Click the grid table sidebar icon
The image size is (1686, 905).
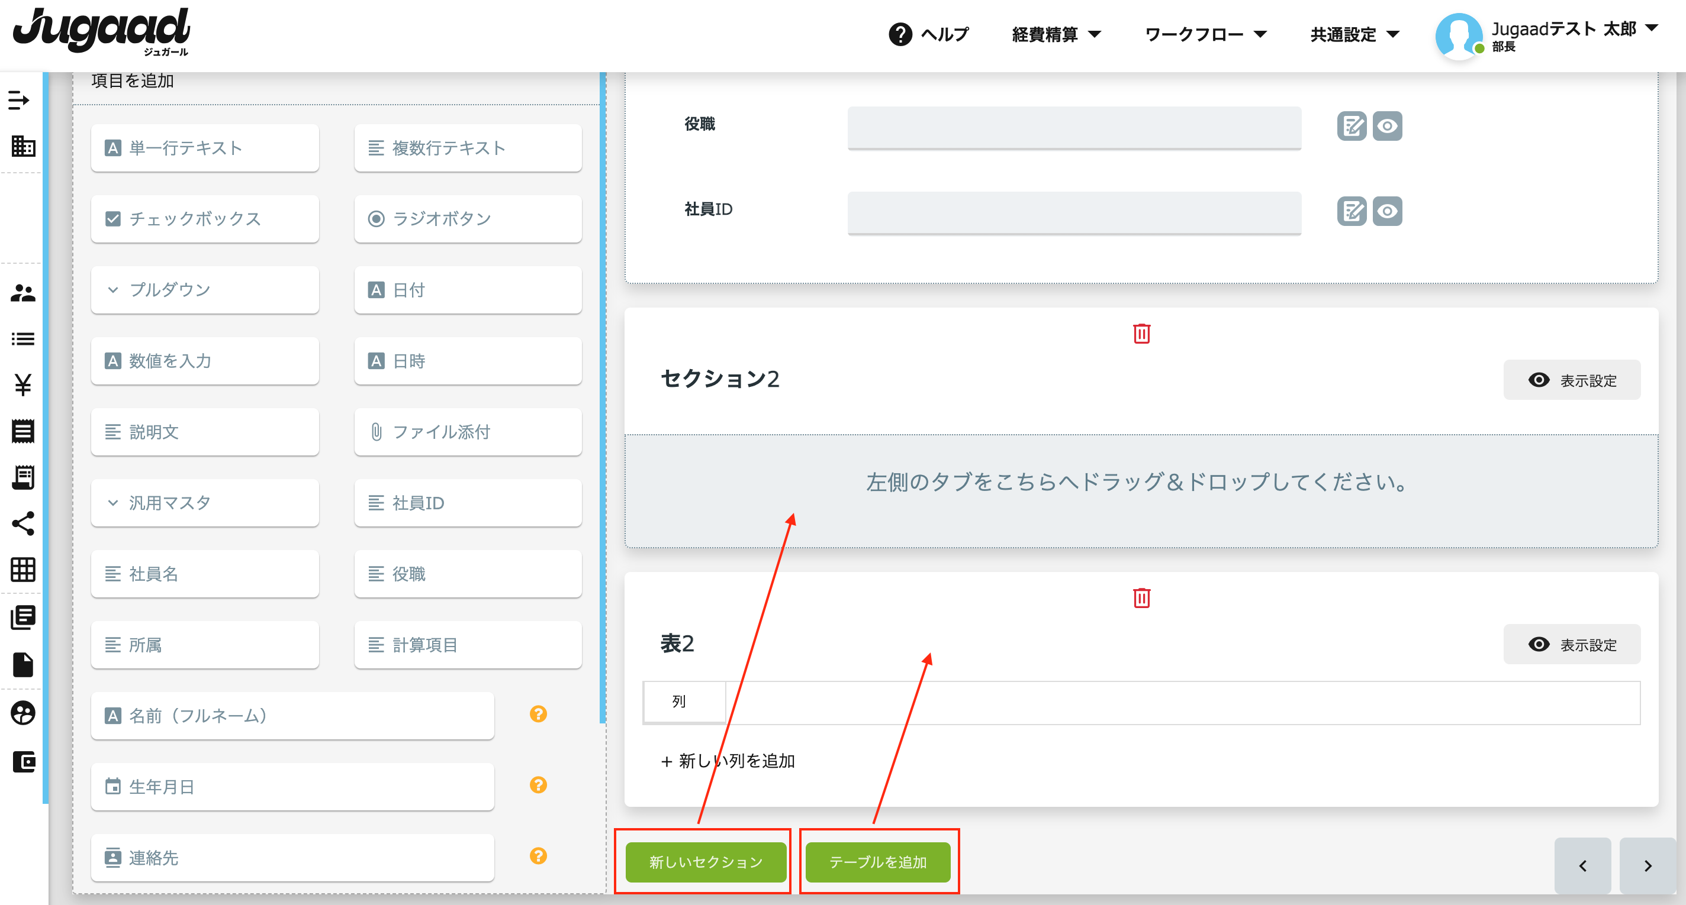(x=23, y=570)
